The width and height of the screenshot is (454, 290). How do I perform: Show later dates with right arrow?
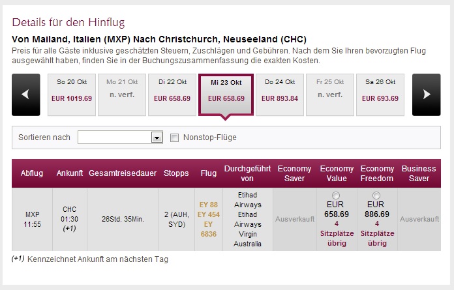point(426,94)
